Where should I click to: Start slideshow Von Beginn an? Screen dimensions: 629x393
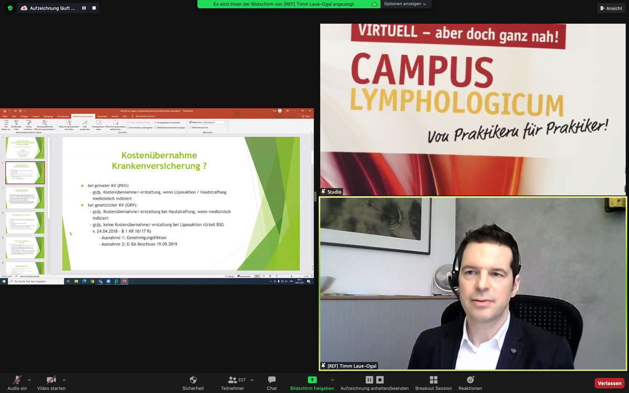tap(6, 125)
